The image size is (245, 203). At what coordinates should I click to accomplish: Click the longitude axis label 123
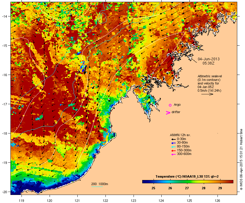point(134,201)
